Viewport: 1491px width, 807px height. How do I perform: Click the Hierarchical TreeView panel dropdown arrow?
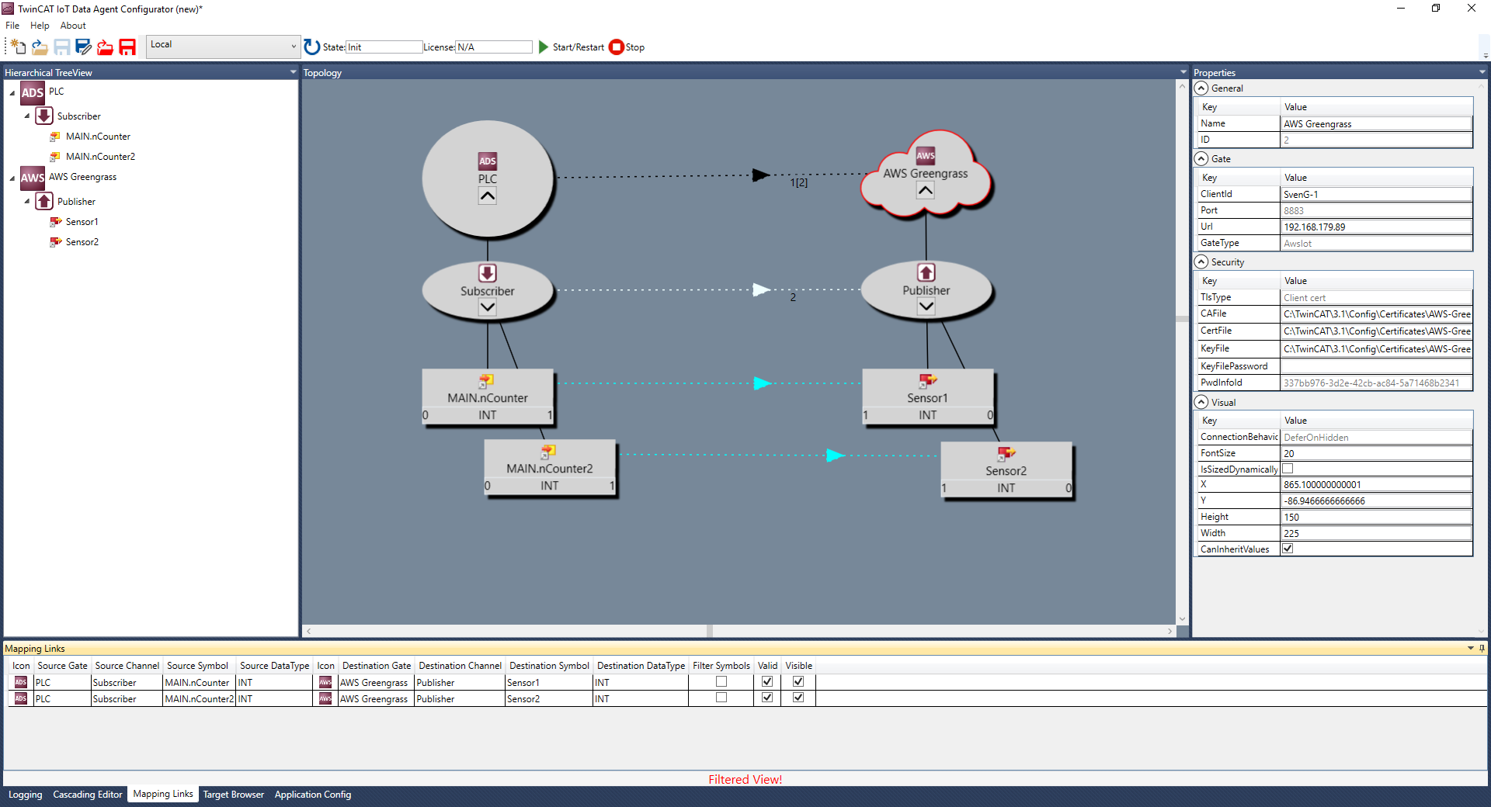pos(293,72)
